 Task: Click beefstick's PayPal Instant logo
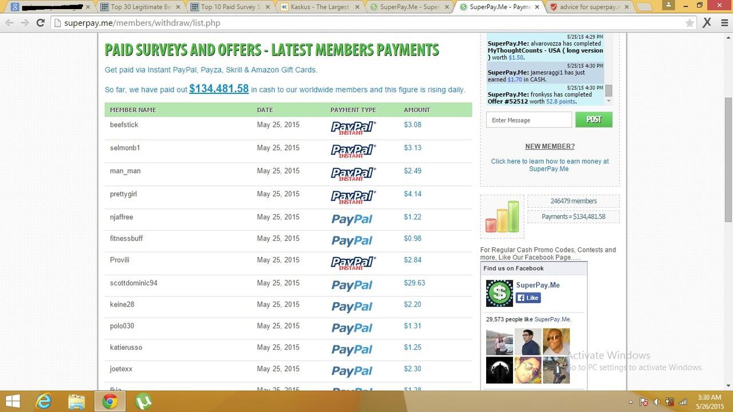(353, 128)
